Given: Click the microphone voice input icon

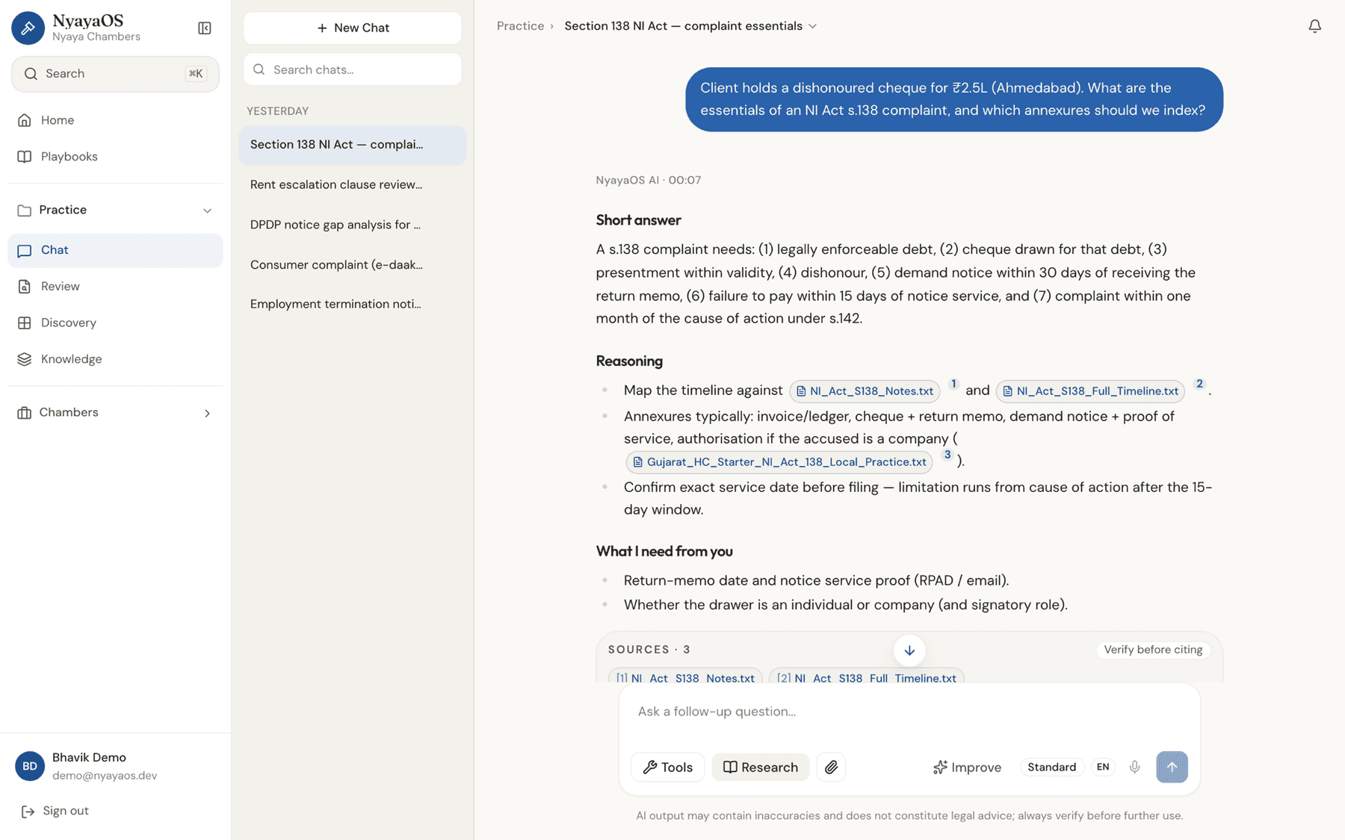Looking at the screenshot, I should [x=1134, y=767].
